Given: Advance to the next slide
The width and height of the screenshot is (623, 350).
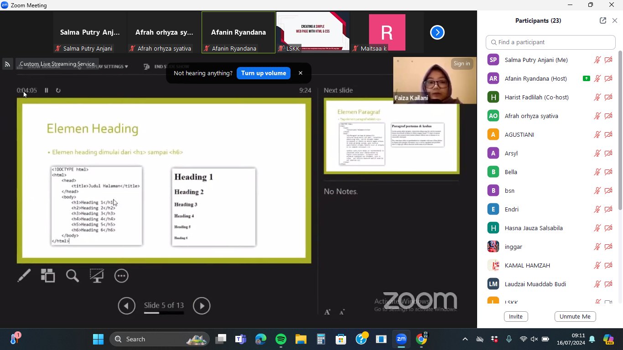Looking at the screenshot, I should coord(202,306).
